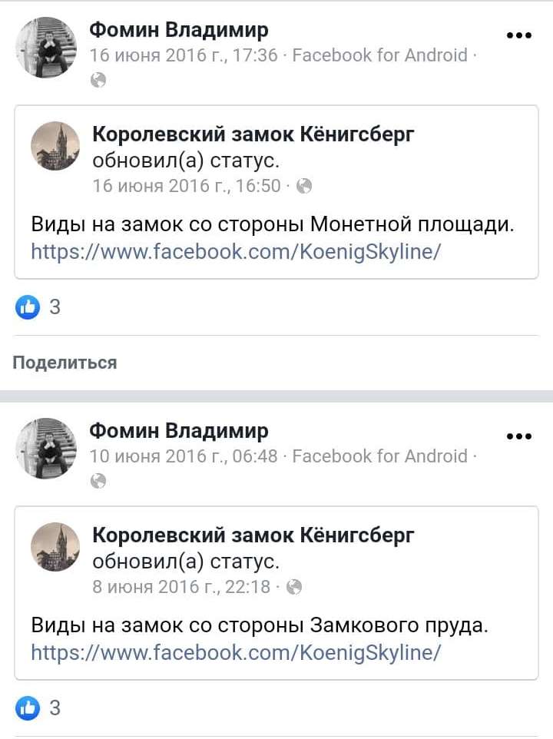Click public globe icon under June 10 post header
The image size is (553, 739).
coord(98,480)
